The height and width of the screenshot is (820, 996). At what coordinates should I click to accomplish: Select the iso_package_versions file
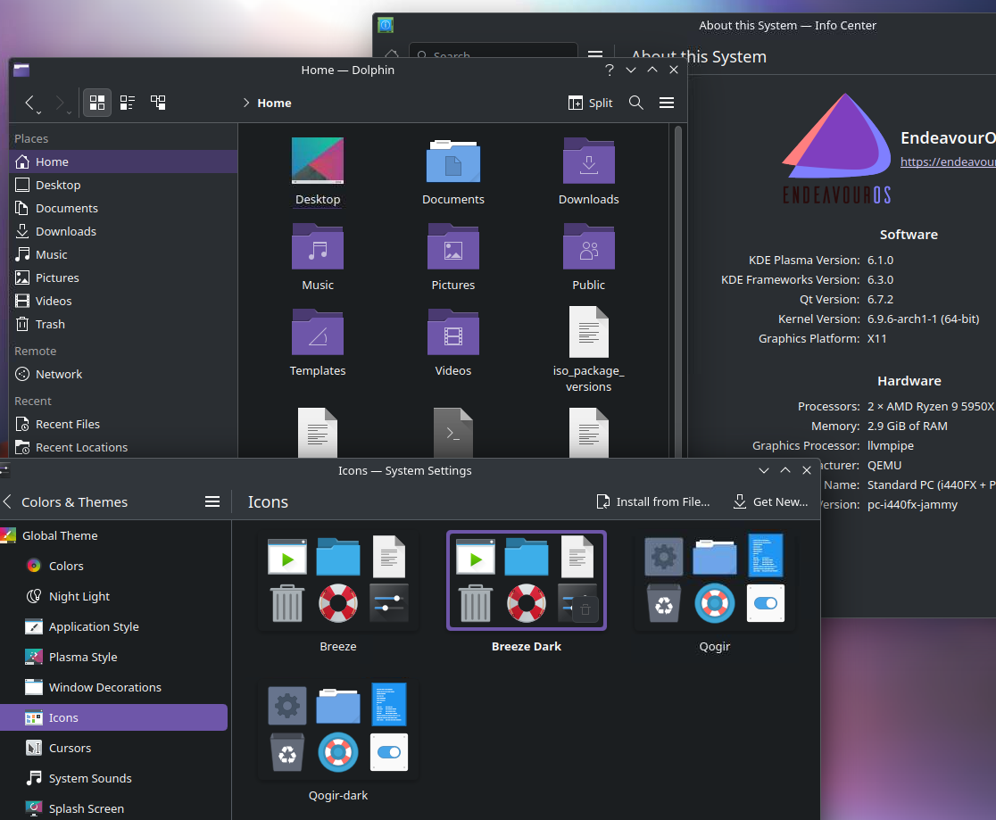click(x=589, y=332)
